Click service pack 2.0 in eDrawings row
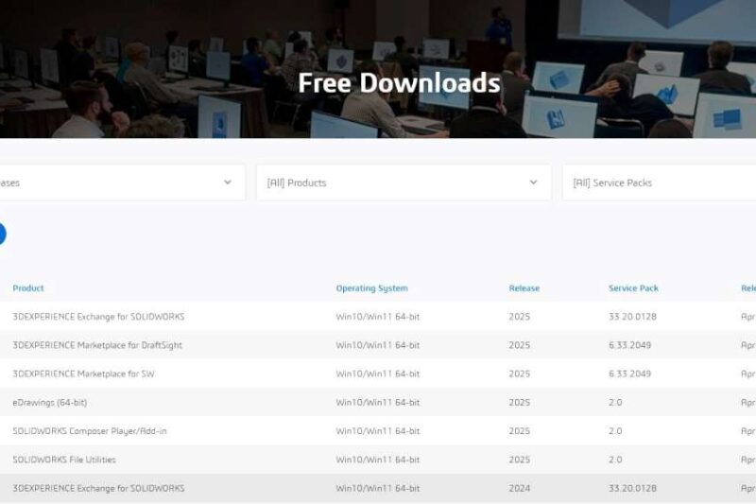This screenshot has height=504, width=756. tap(615, 402)
